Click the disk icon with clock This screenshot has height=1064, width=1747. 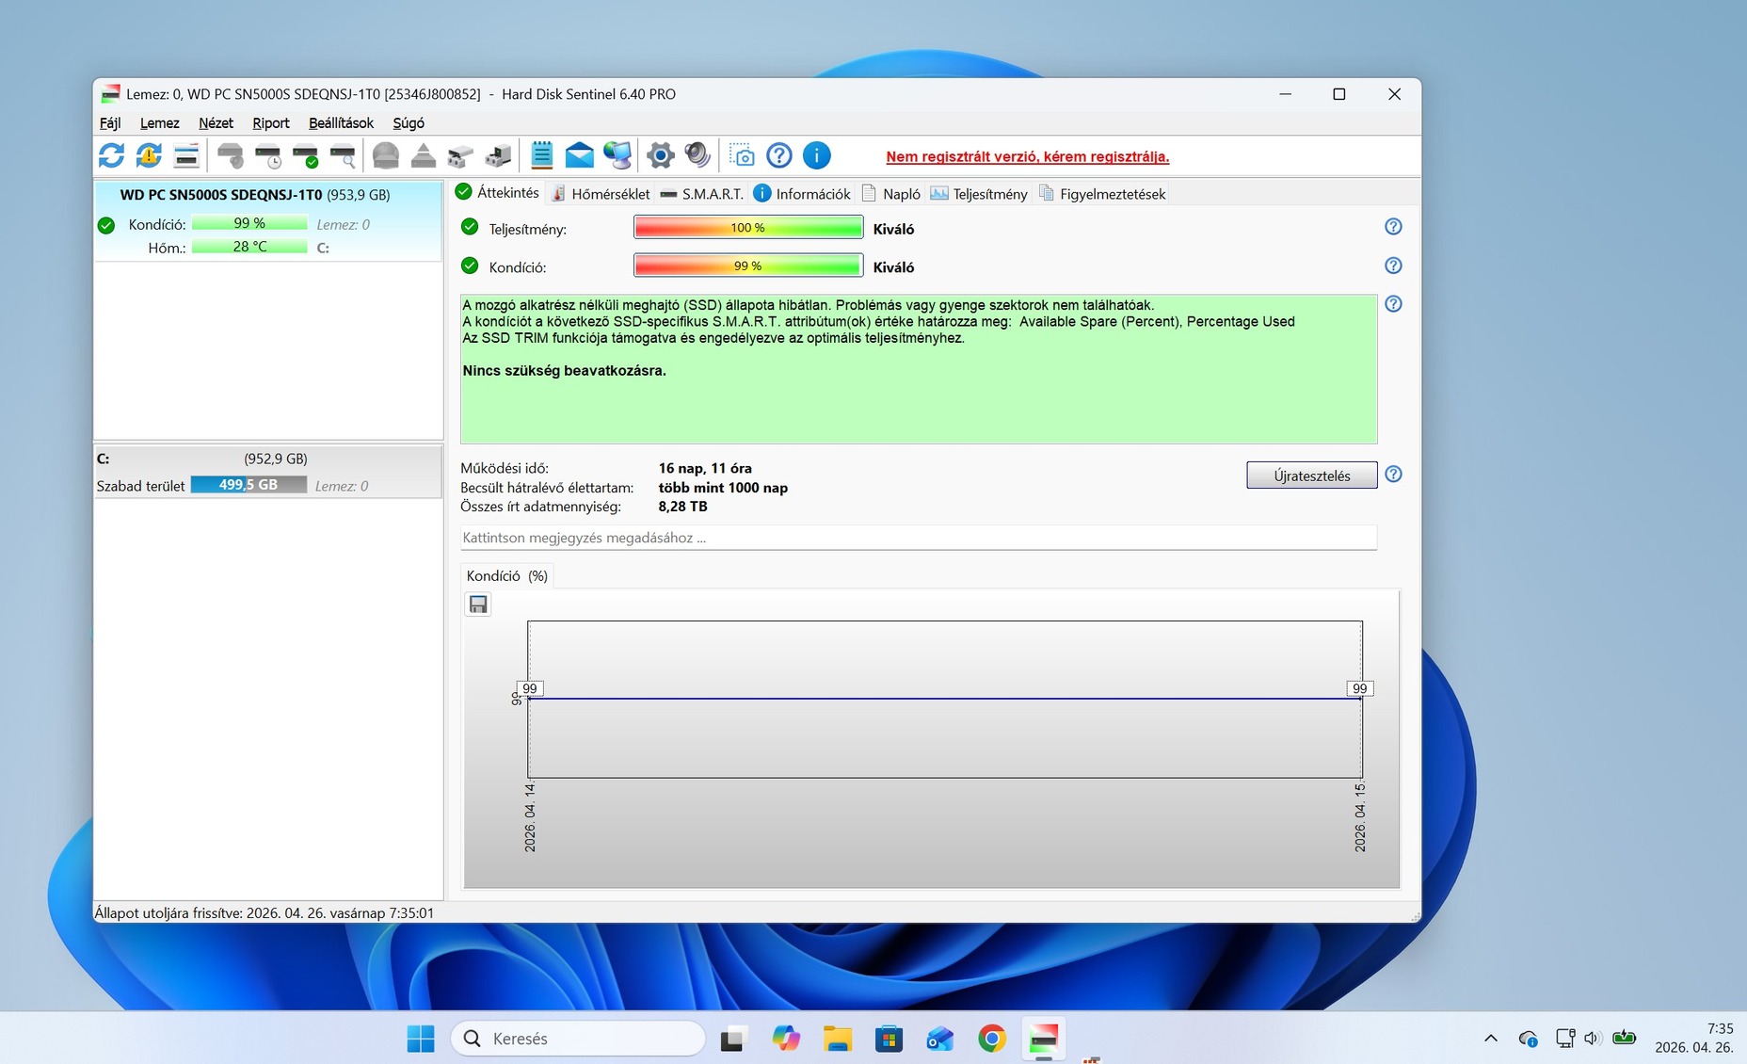point(268,155)
